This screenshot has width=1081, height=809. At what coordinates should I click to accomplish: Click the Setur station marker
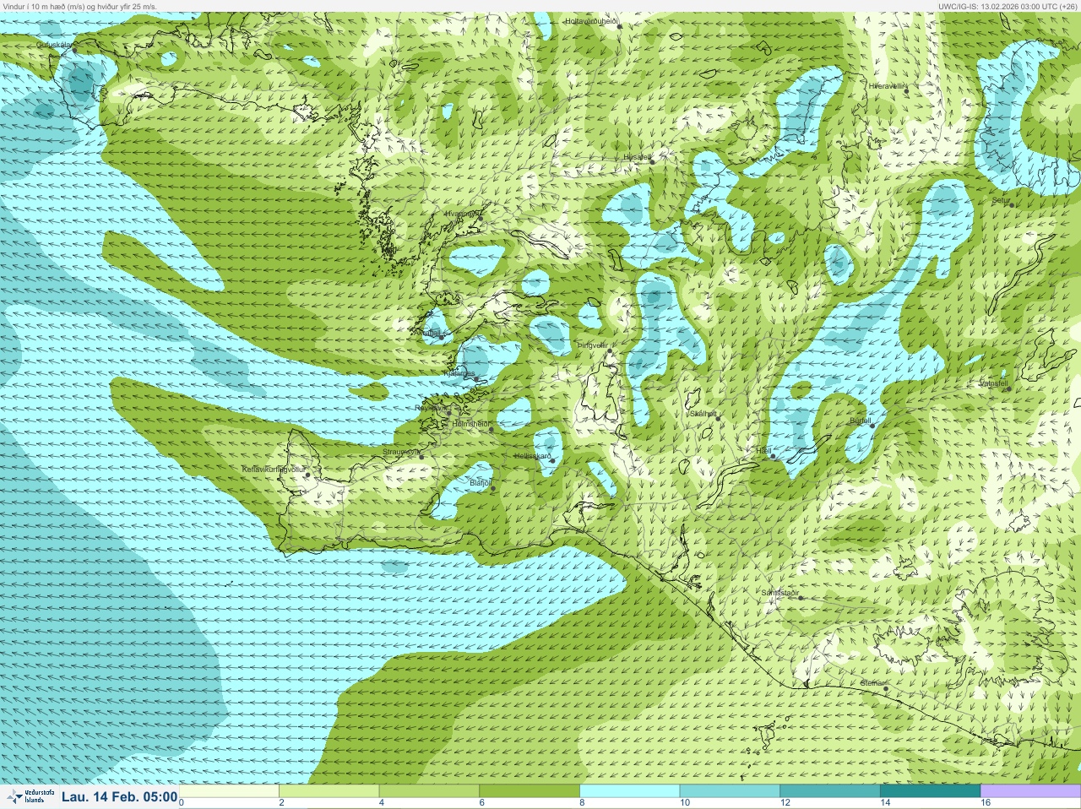1012,204
